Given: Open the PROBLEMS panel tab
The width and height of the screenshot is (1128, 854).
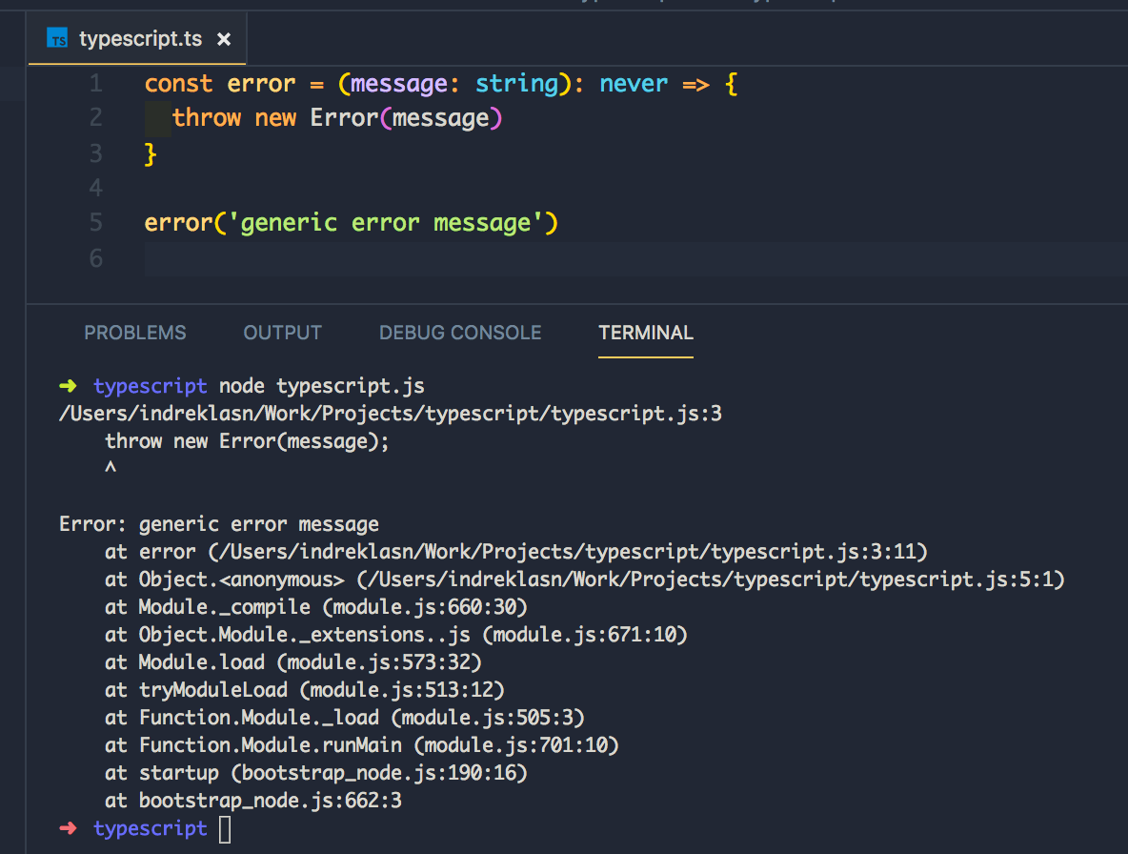Looking at the screenshot, I should [135, 333].
